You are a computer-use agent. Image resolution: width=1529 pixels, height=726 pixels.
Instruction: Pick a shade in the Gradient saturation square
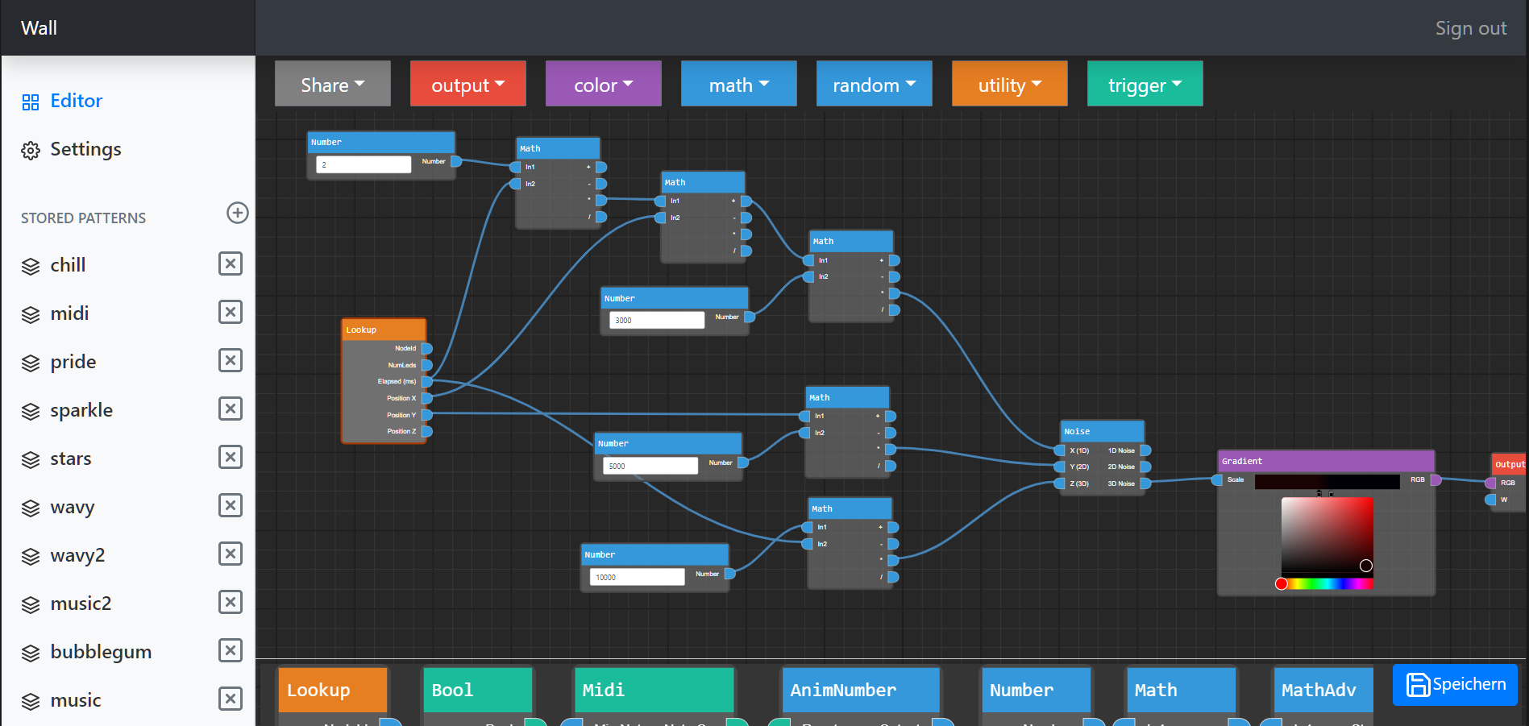[x=1327, y=535]
